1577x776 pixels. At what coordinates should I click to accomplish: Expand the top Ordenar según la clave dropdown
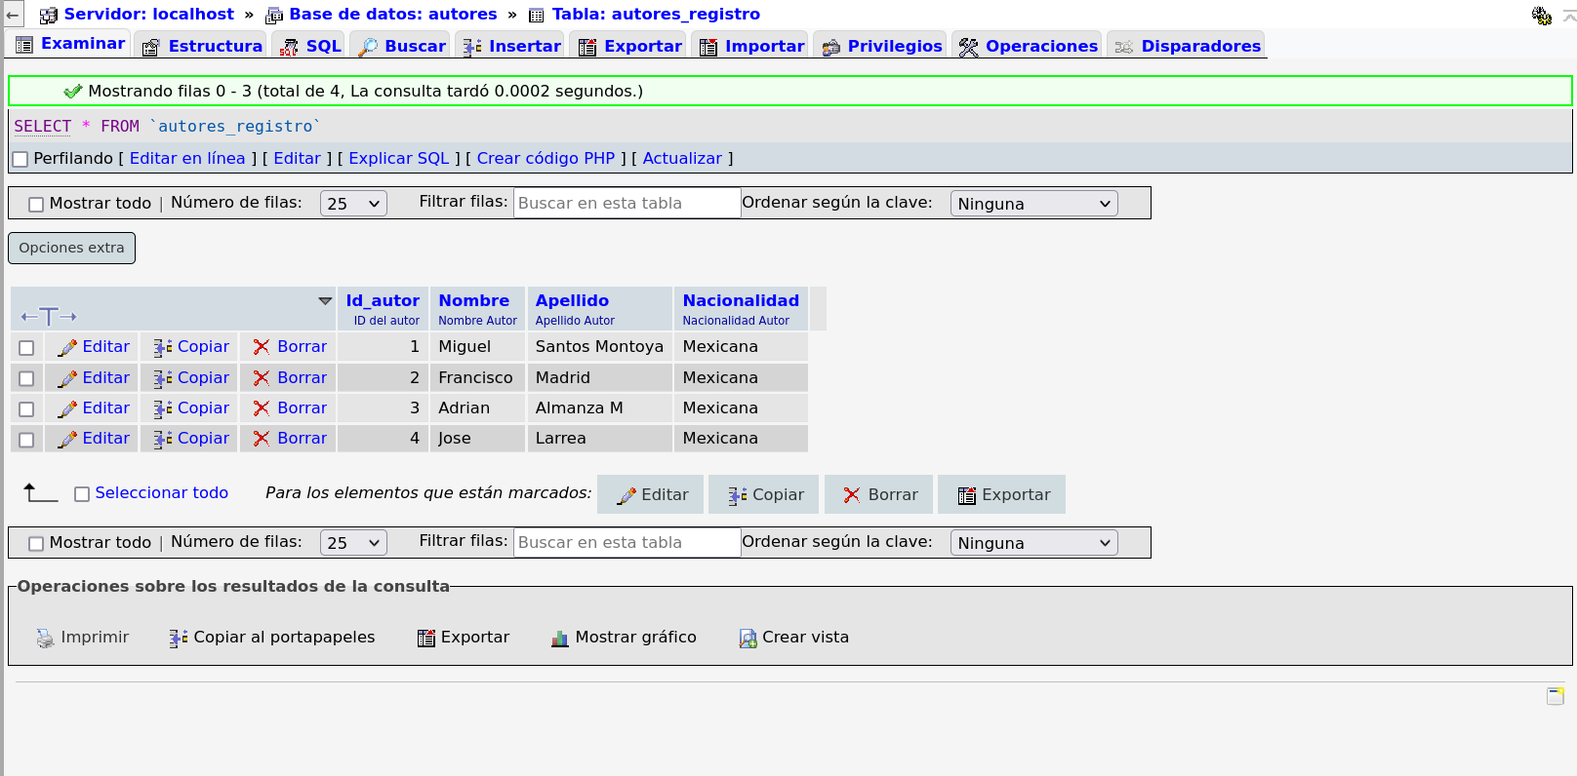pyautogui.click(x=1033, y=204)
